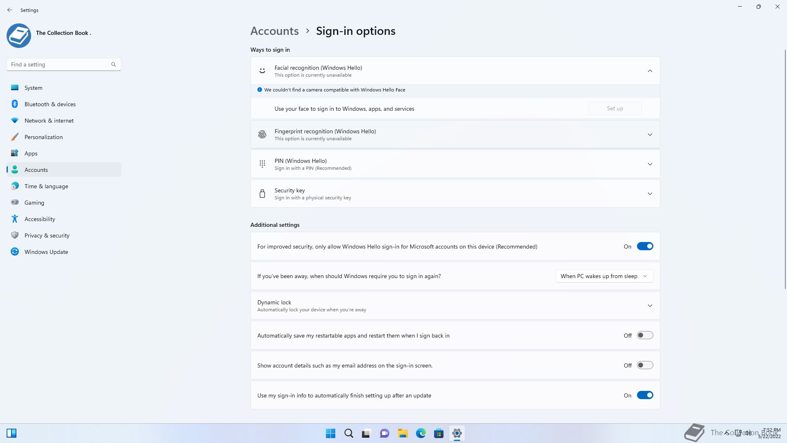787x443 pixels.
Task: Expand Fingerprint recognition section
Action: pyautogui.click(x=650, y=135)
